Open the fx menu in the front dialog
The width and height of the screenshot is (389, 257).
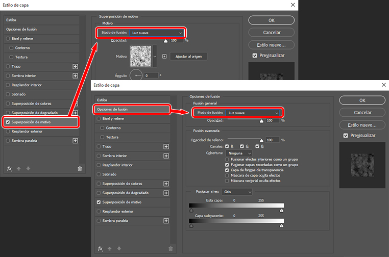100,249
